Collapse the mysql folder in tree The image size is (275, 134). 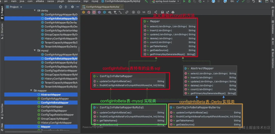pos(35,51)
